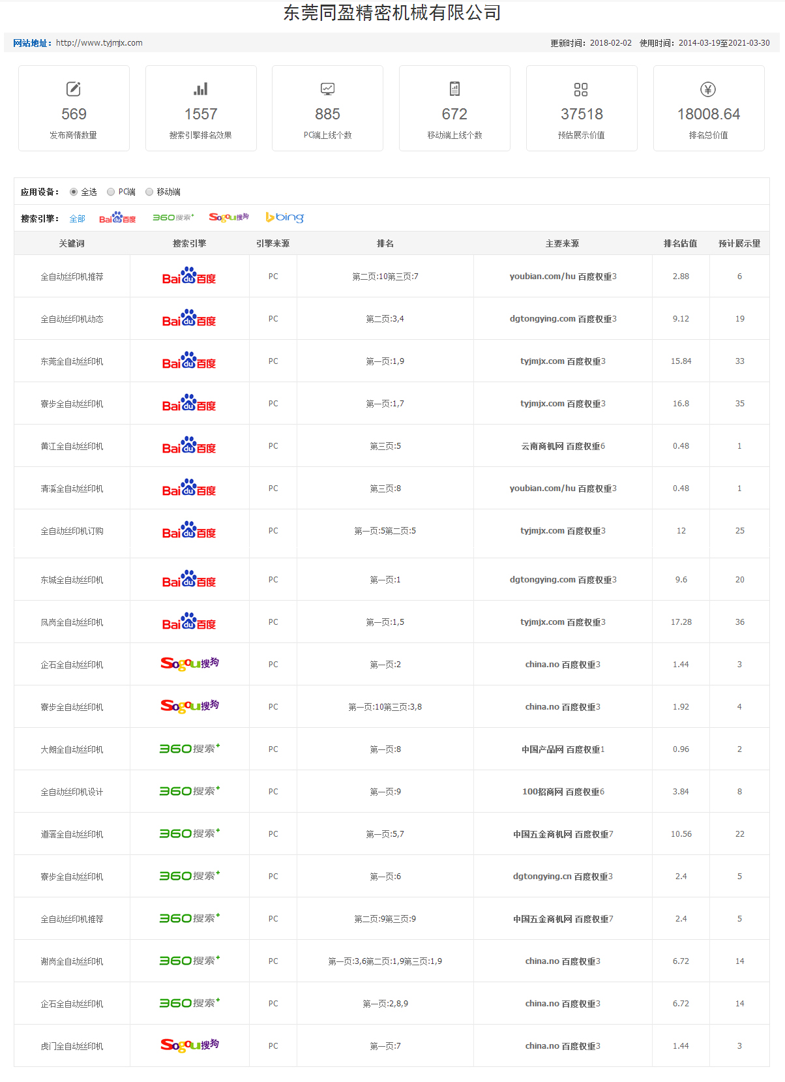Click the monitor icon above 885
The image size is (785, 1082).
click(327, 89)
